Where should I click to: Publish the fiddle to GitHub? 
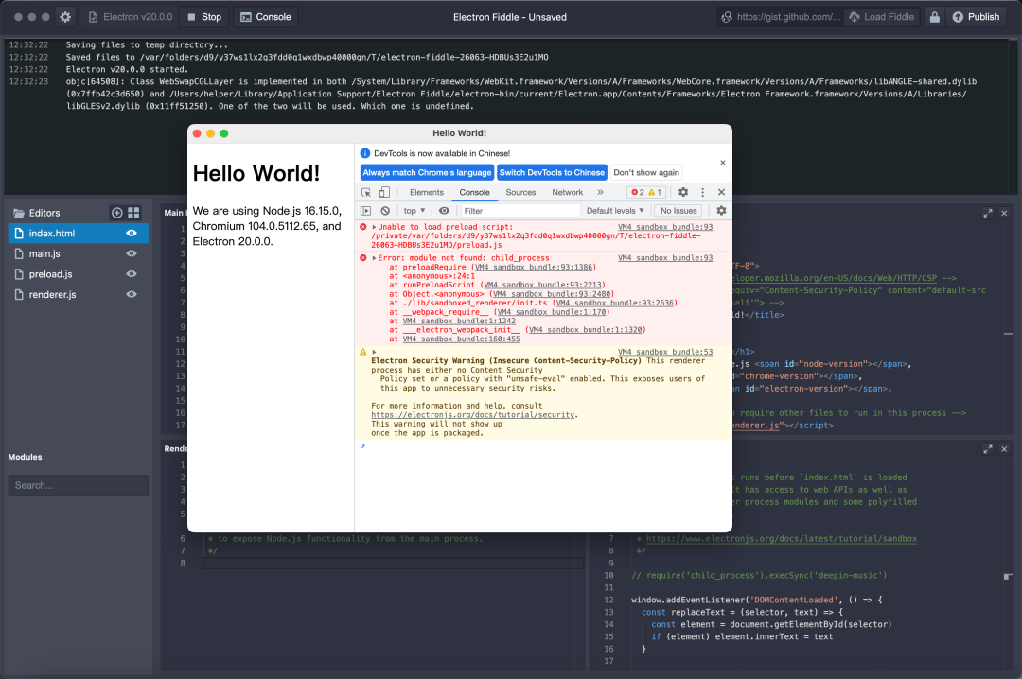coord(976,17)
